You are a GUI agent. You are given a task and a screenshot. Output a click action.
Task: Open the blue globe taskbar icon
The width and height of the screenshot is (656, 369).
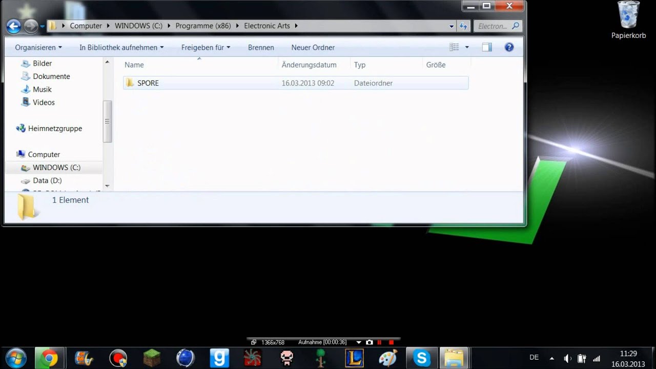pos(185,358)
